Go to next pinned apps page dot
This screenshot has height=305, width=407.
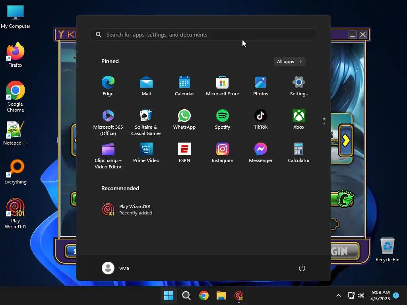point(324,124)
